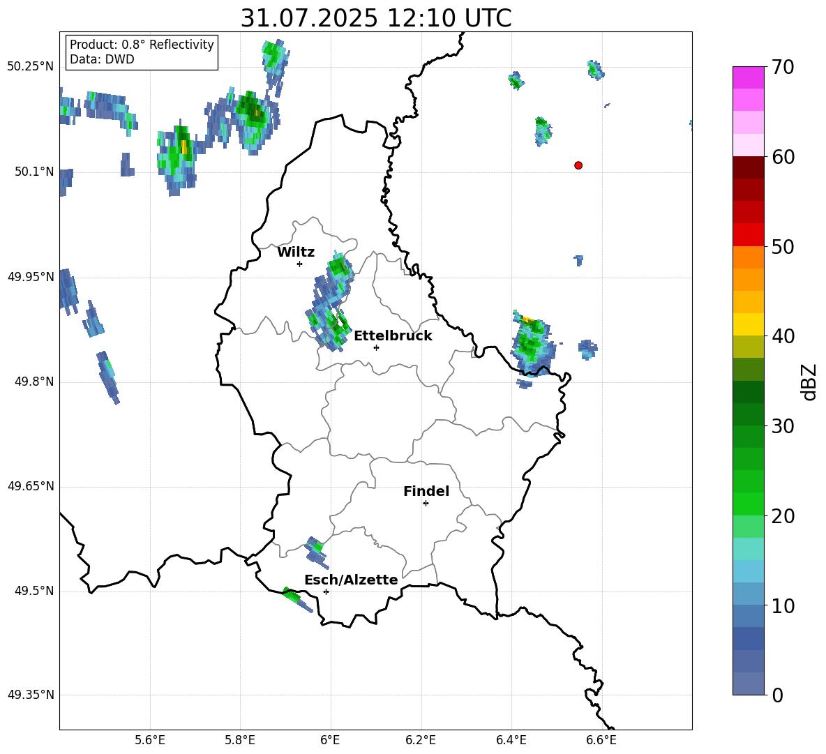Click the 30 tick on the colorbar
This screenshot has width=826, height=754.
coord(782,426)
